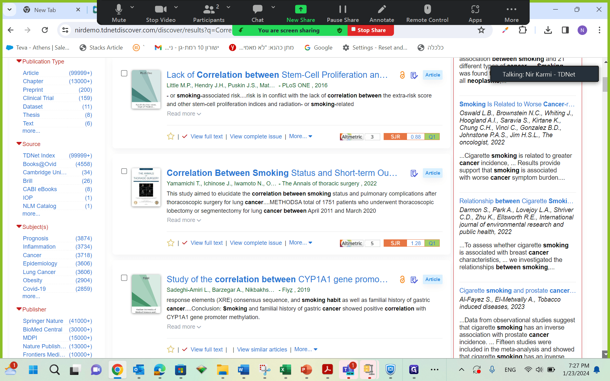Start a New Share in Zoom
This screenshot has width=610, height=381.
301,14
